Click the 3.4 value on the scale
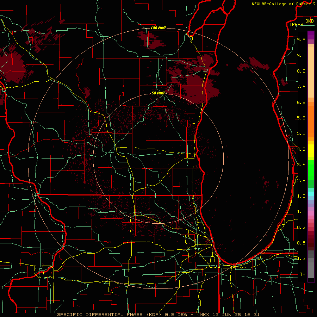317x317 pixels. (301, 165)
